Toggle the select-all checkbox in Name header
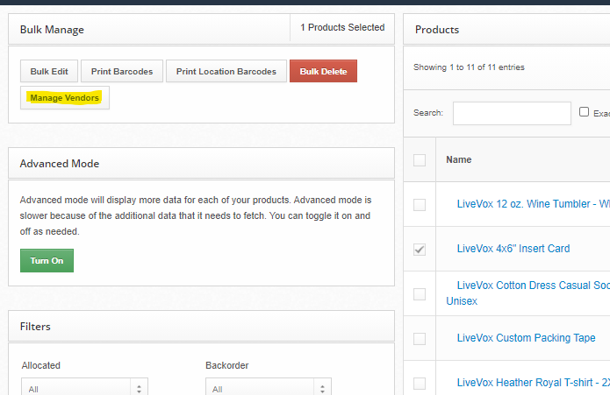 (x=420, y=160)
